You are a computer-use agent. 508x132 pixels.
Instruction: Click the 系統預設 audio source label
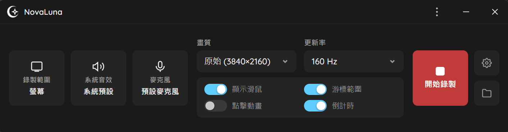click(99, 92)
